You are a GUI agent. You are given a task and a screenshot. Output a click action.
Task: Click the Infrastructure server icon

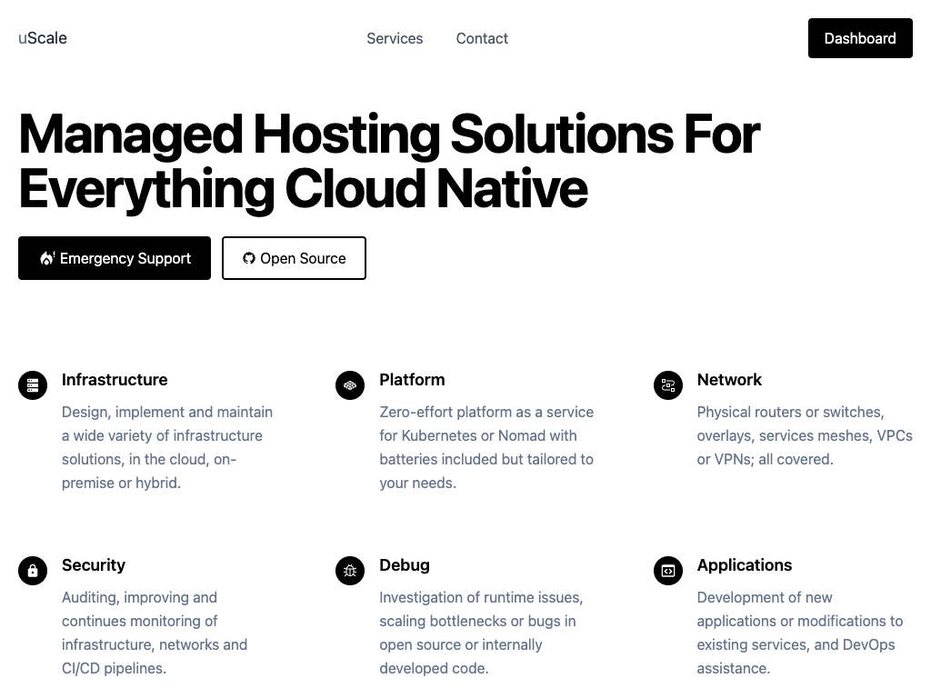pyautogui.click(x=33, y=385)
